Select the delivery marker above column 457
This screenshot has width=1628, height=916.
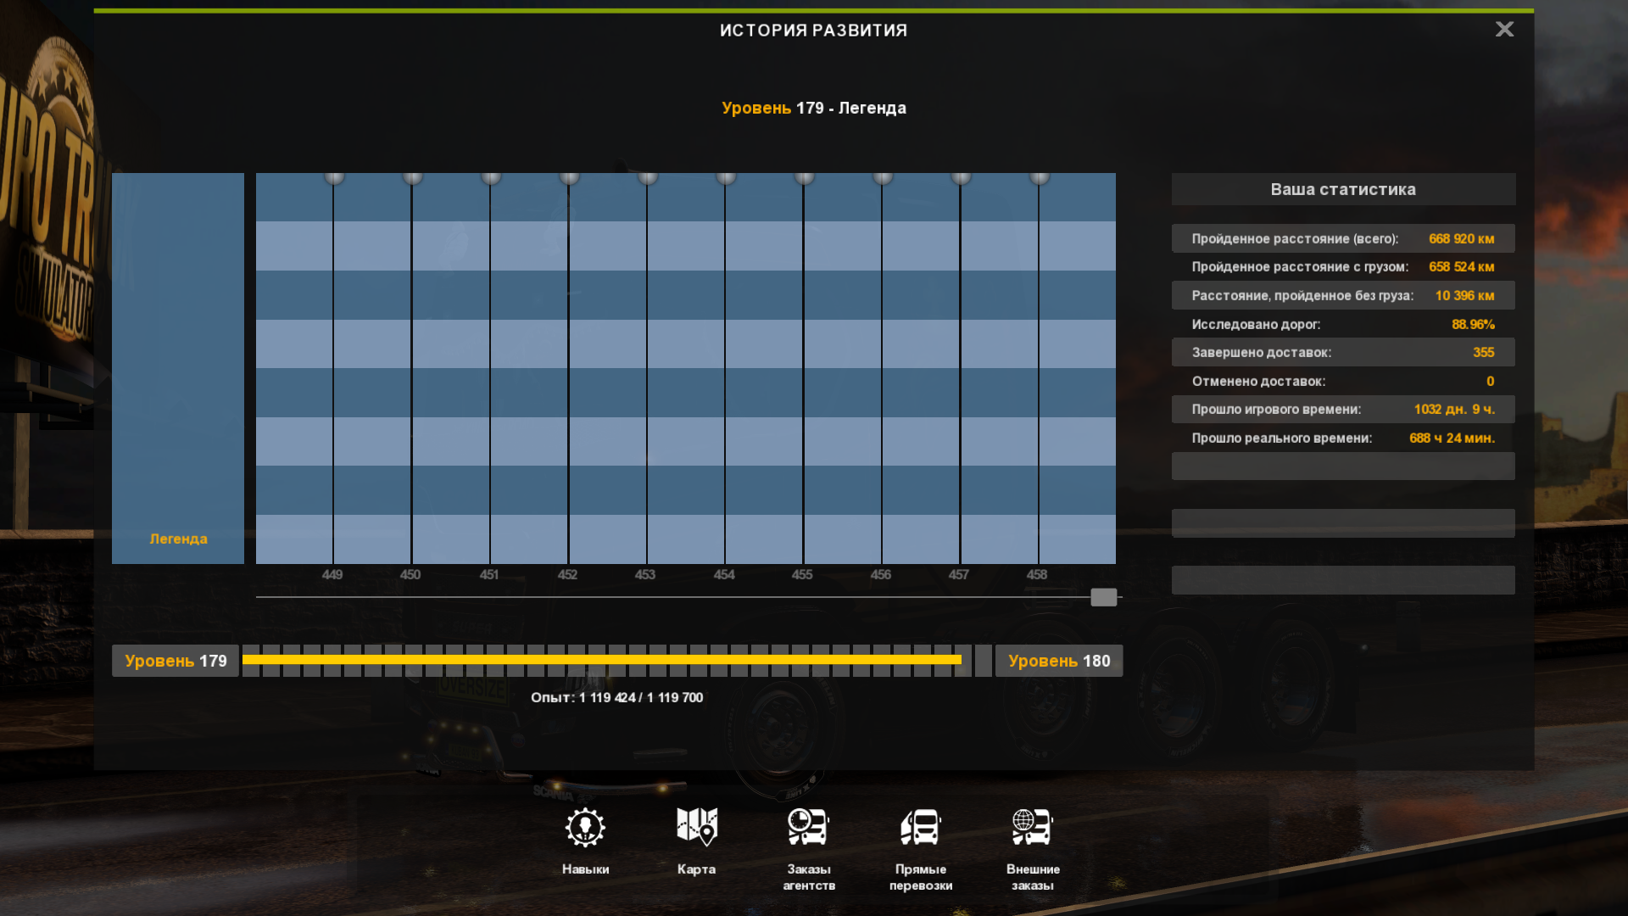(961, 177)
